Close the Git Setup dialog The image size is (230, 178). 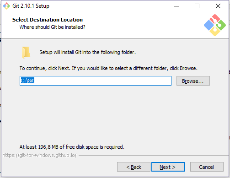click(x=218, y=6)
